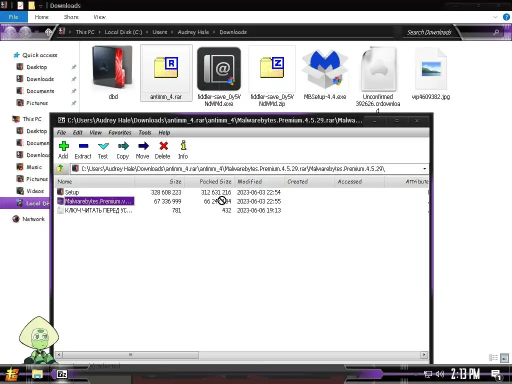Select the Unconfirmed 392626.crdownload file

click(378, 78)
